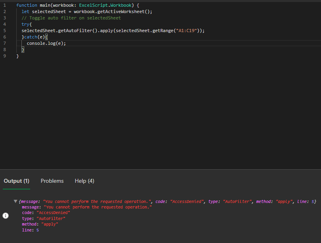Click the message "You cannot perform" property row
The width and height of the screenshot is (321, 243).
[87, 207]
